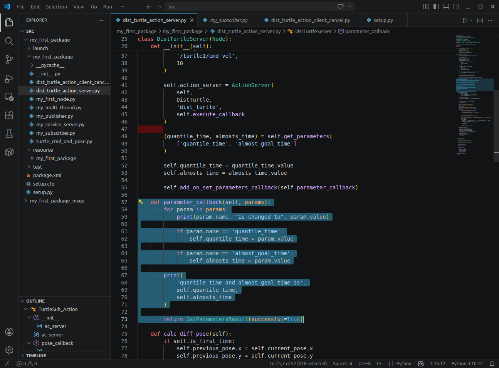Expand the launch folder

pyautogui.click(x=29, y=48)
